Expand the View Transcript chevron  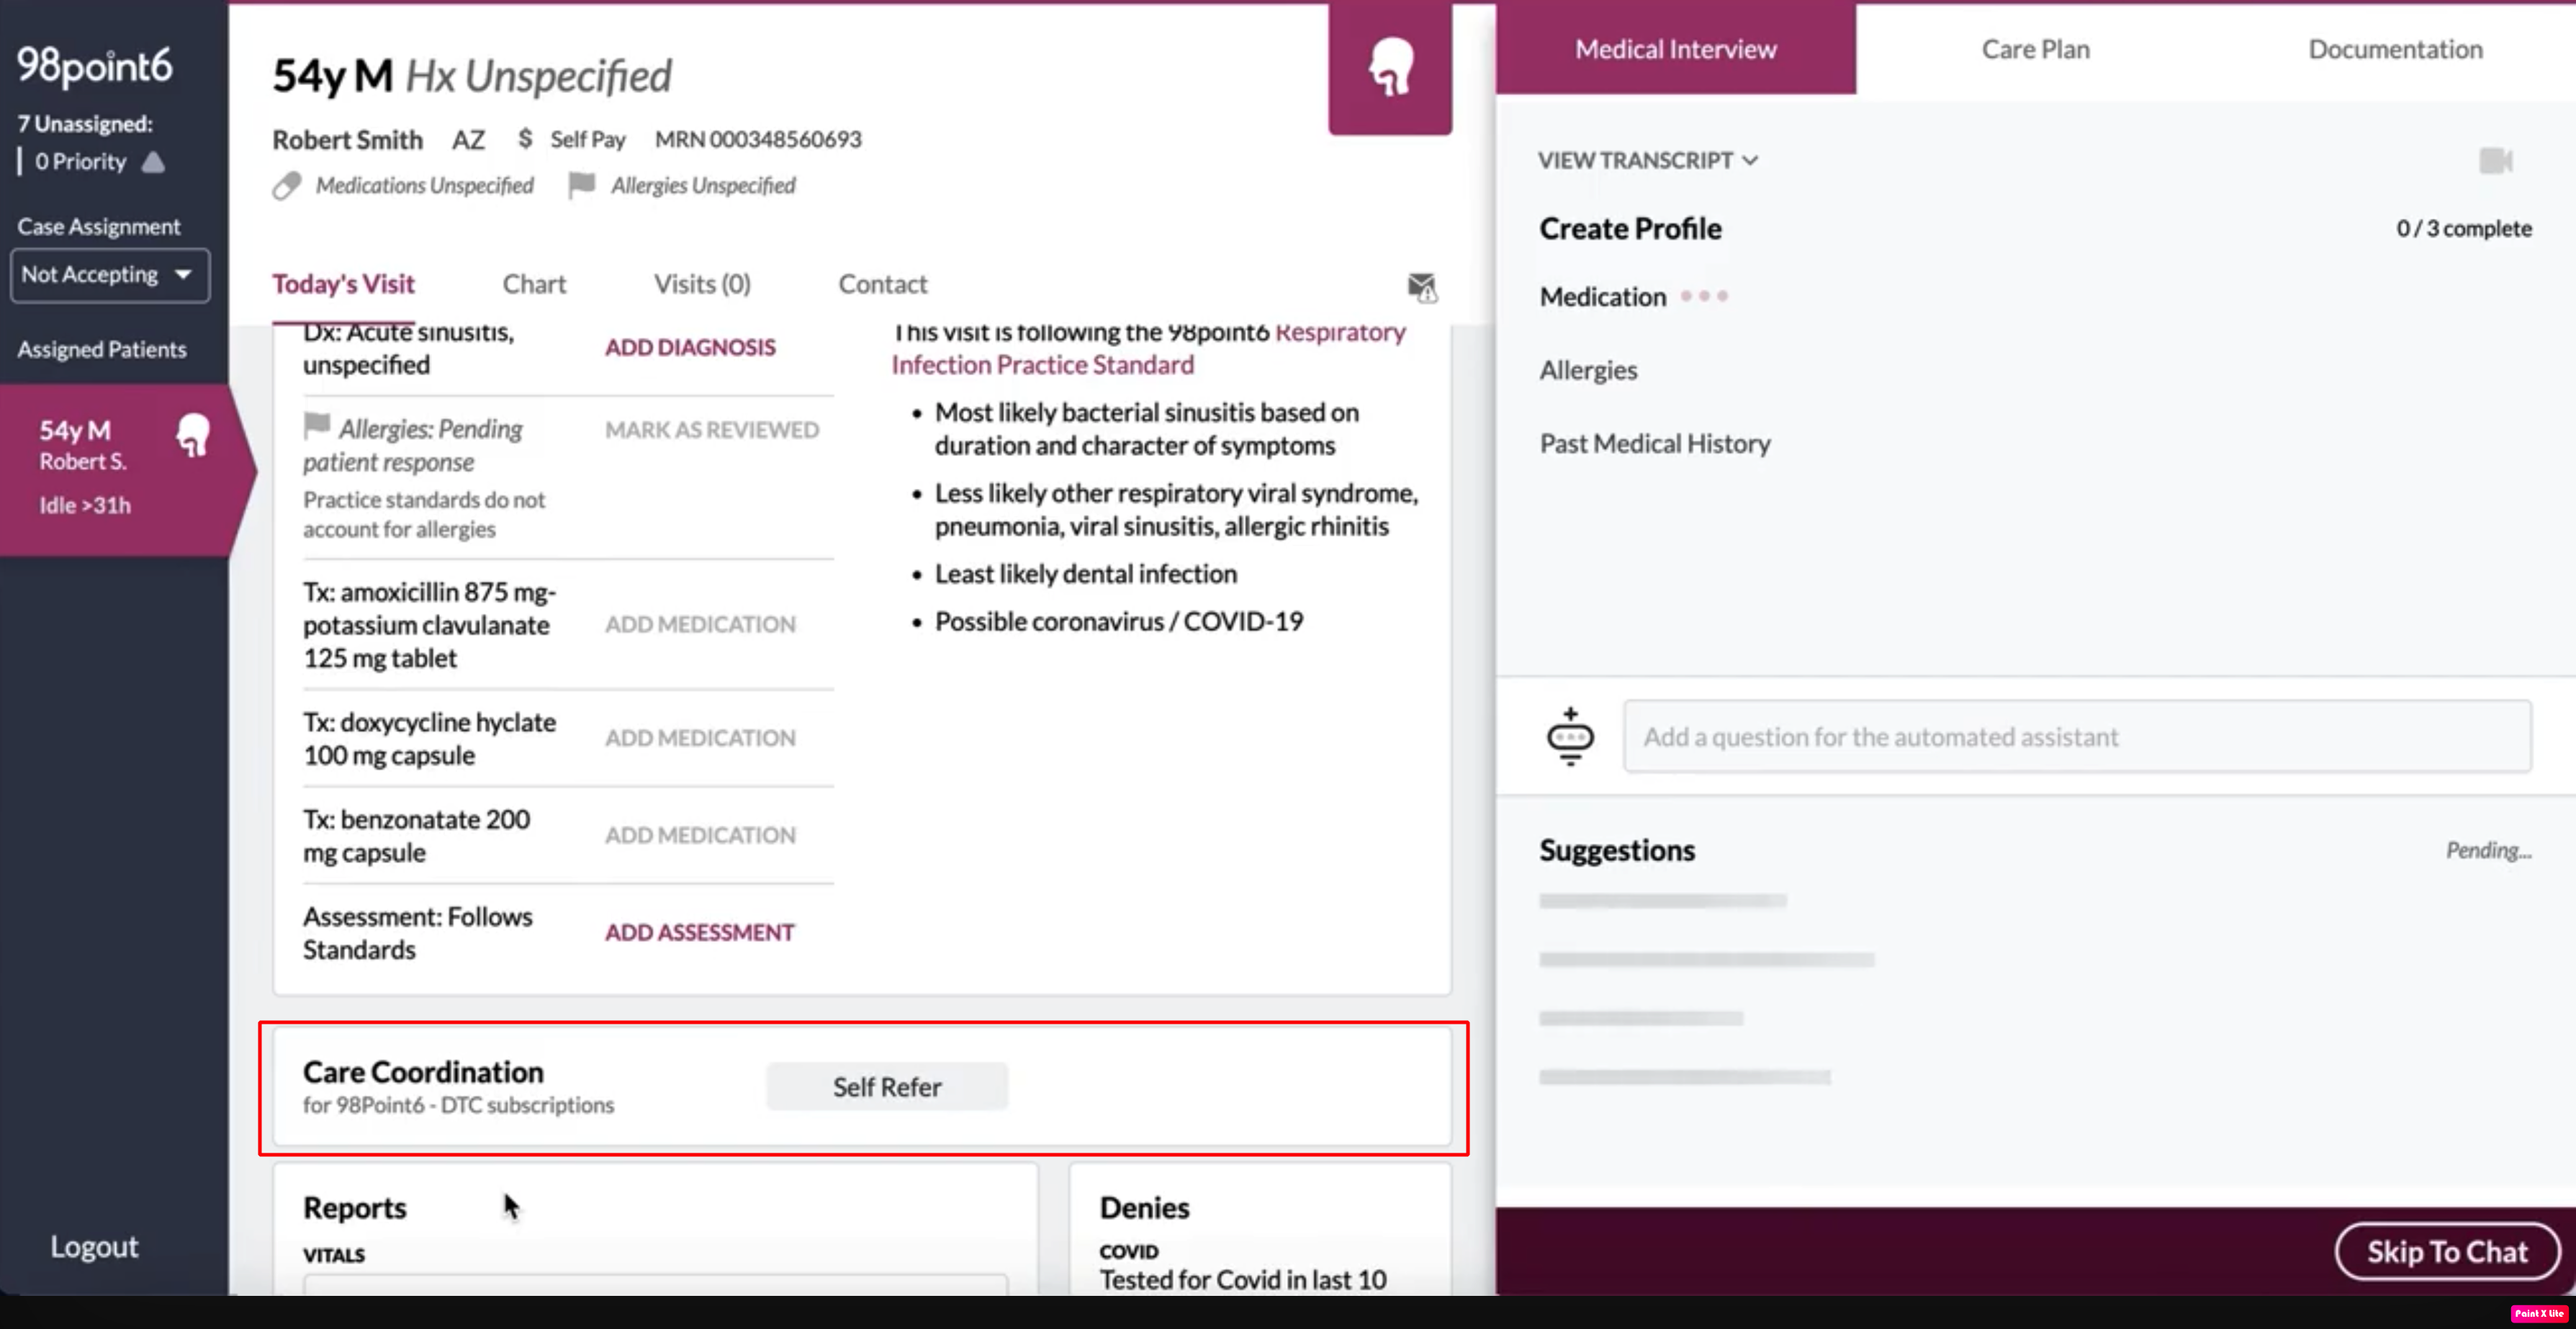click(1750, 160)
